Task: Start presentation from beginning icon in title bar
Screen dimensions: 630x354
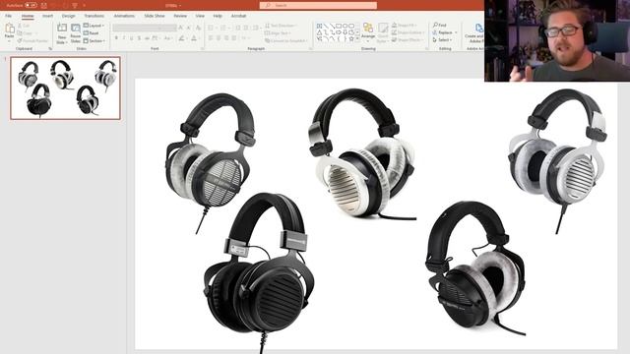Action: (75, 5)
